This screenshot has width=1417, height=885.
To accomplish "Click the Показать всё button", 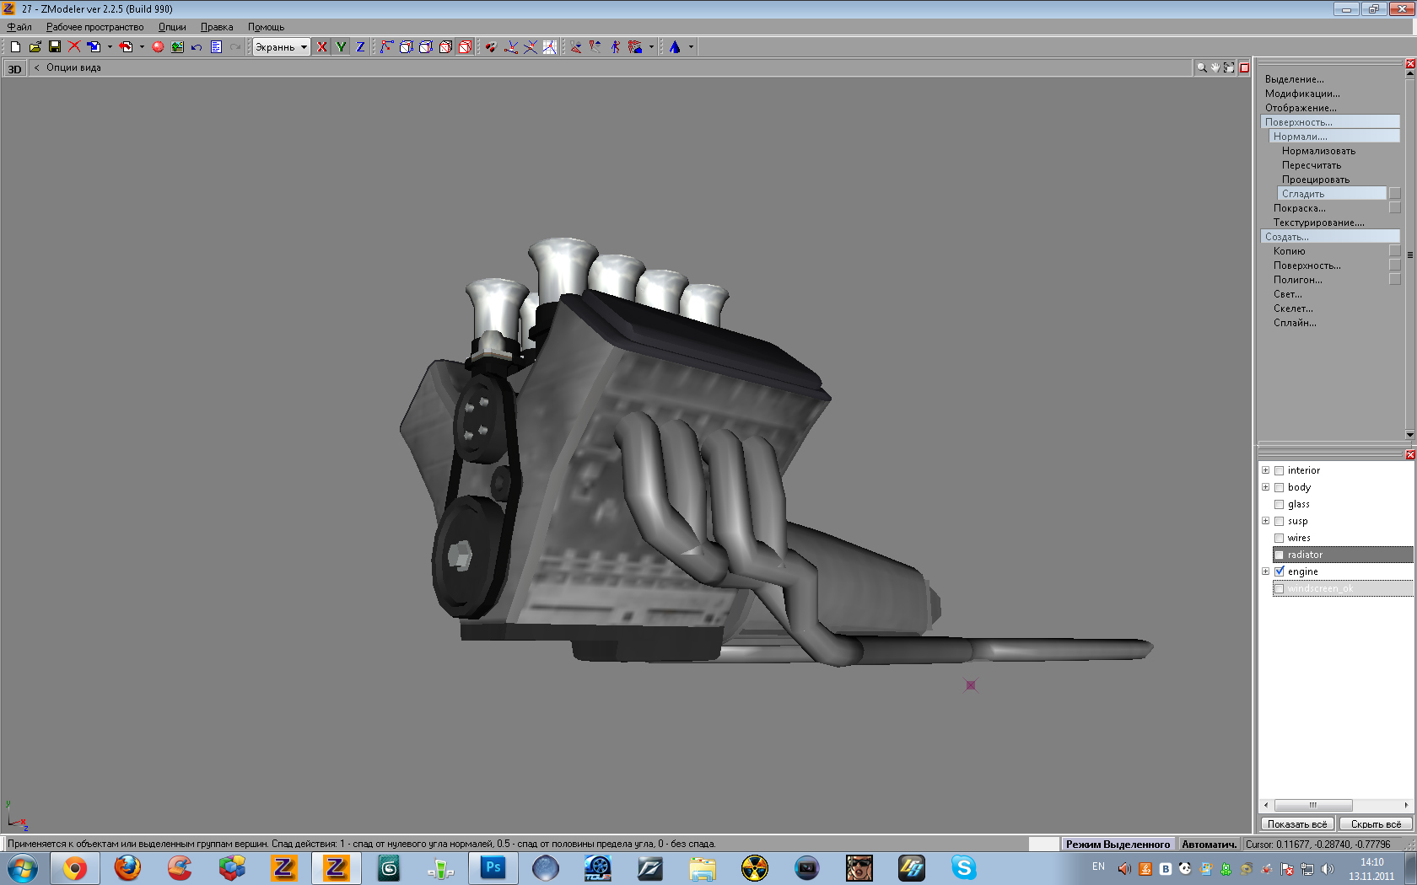I will (x=1296, y=824).
